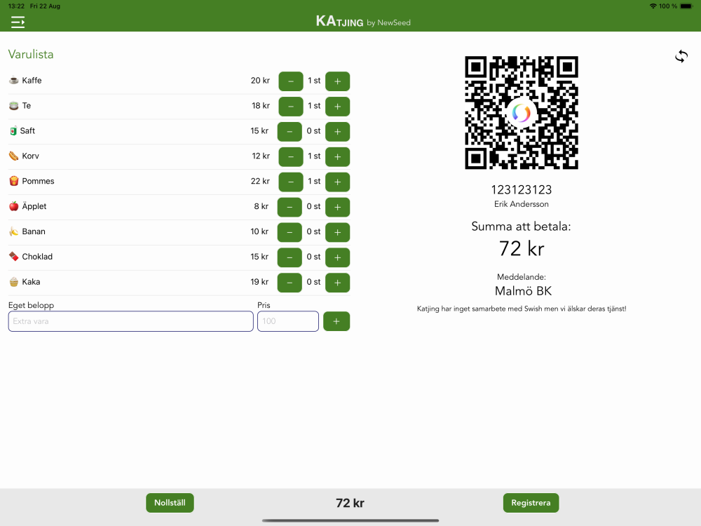The width and height of the screenshot is (701, 526).
Task: Decrease Äpplet quantity with minus button
Action: 290,207
